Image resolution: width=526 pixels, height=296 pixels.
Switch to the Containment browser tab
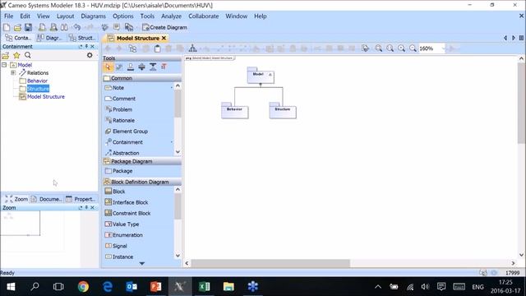coord(18,38)
